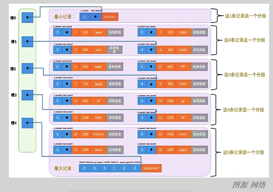Click the 这1条记录是一个分组 label

pyautogui.click(x=243, y=16)
